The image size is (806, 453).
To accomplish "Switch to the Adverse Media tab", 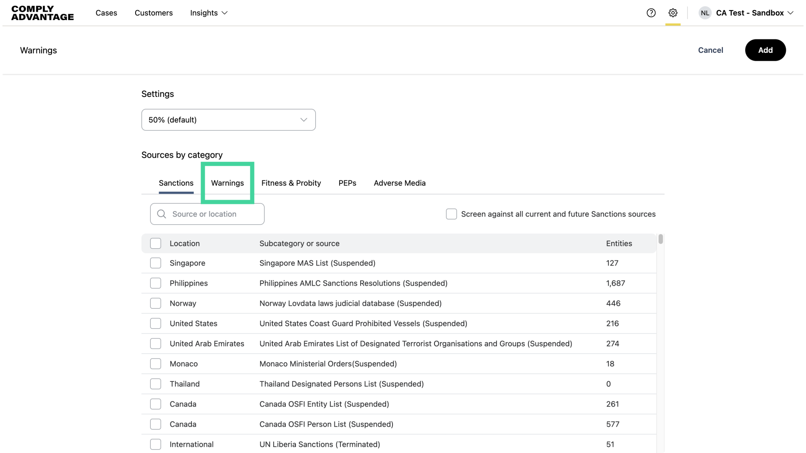I will coord(399,183).
